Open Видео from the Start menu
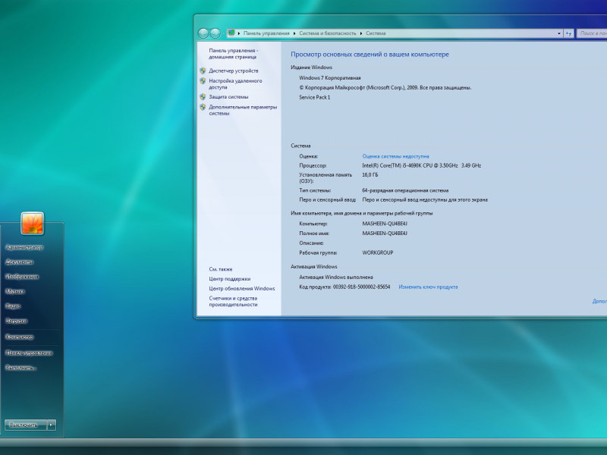Screen dimensions: 607x455 pos(13,306)
